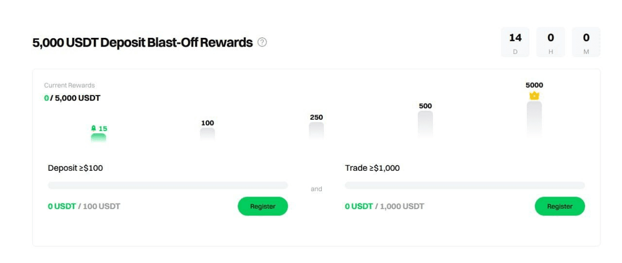Click the 14 days countdown box
Screen dimensions: 622x263
pos(515,42)
